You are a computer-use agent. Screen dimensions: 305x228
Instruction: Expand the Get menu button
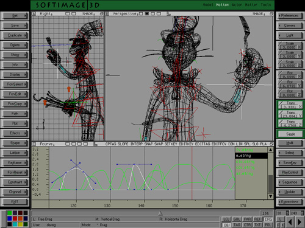pos(15,16)
